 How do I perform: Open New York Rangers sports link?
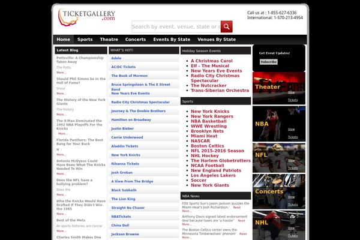[212, 116]
